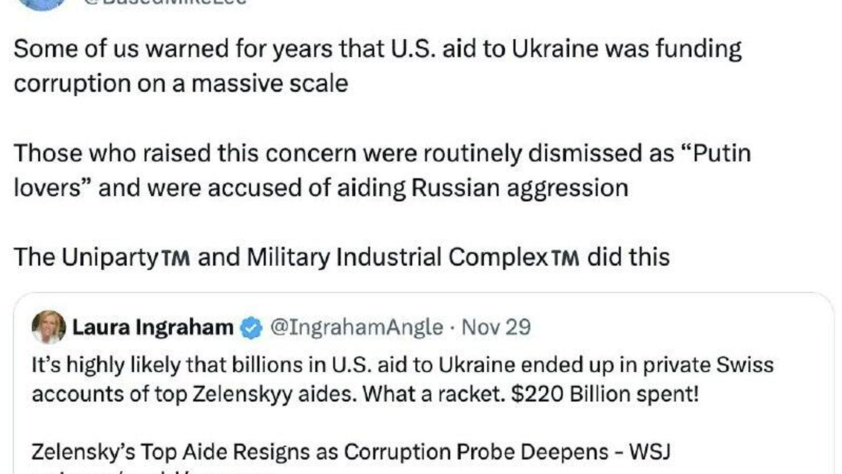Click the blue verified badge
The image size is (842, 474).
point(251,328)
